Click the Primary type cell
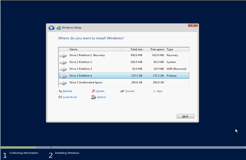The height and width of the screenshot is (160, 246). (x=172, y=76)
